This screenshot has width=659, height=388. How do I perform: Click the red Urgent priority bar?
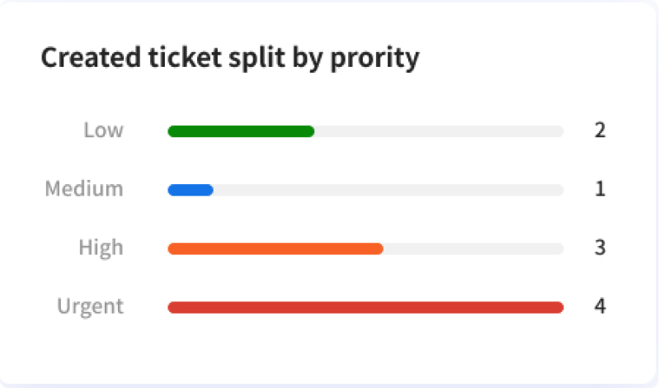365,307
